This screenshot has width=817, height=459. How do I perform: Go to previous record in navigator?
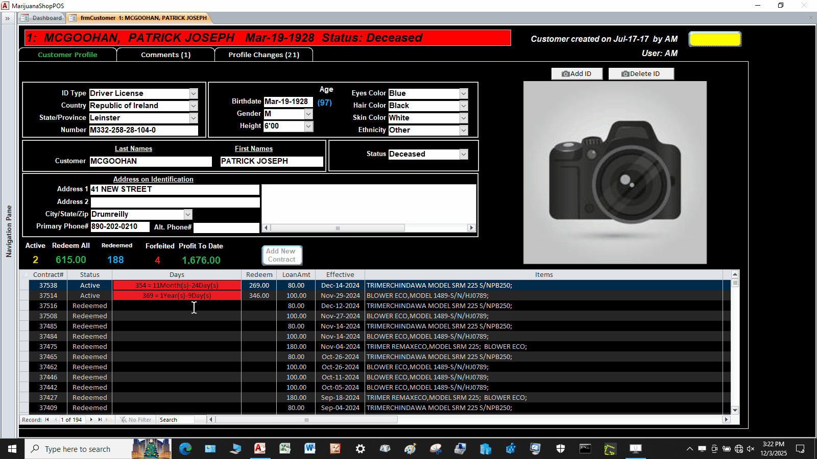[55, 420]
